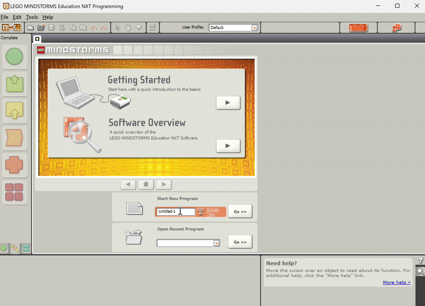
Task: Click the Getting Started heading
Action: click(x=139, y=80)
